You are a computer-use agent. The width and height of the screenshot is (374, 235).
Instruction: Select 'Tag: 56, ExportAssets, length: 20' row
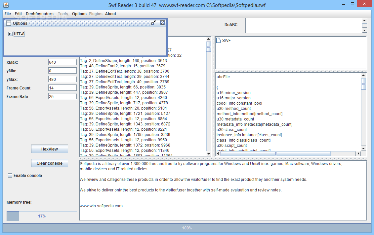pyautogui.click(x=123, y=108)
